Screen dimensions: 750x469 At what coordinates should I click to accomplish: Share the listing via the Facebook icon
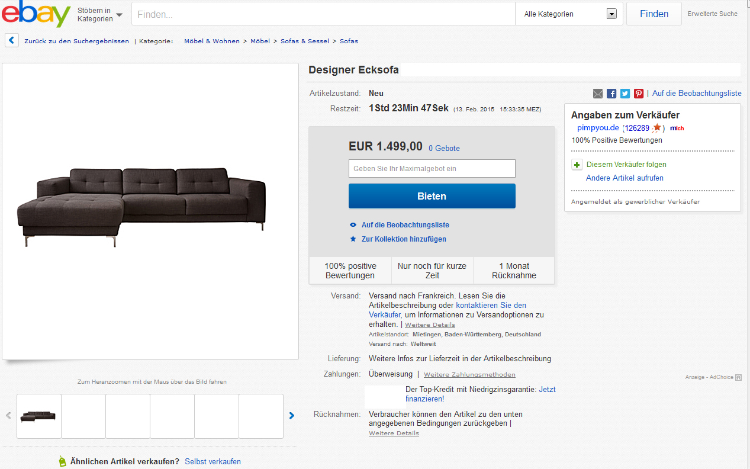(611, 93)
